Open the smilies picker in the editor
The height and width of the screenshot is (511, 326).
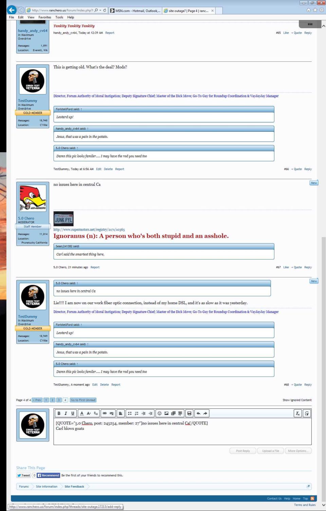pos(160,413)
